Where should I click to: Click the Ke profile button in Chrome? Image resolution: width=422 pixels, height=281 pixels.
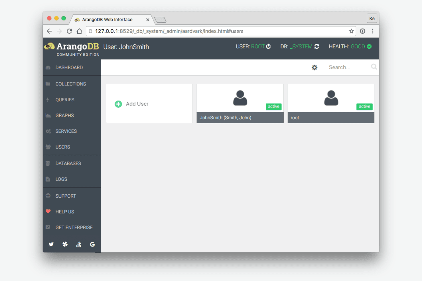tap(372, 19)
